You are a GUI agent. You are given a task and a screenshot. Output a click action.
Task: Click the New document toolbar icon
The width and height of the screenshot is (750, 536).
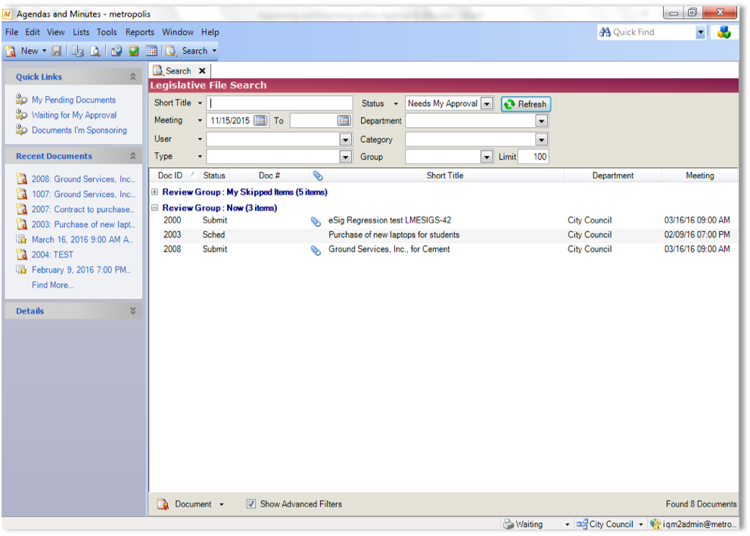pos(11,51)
